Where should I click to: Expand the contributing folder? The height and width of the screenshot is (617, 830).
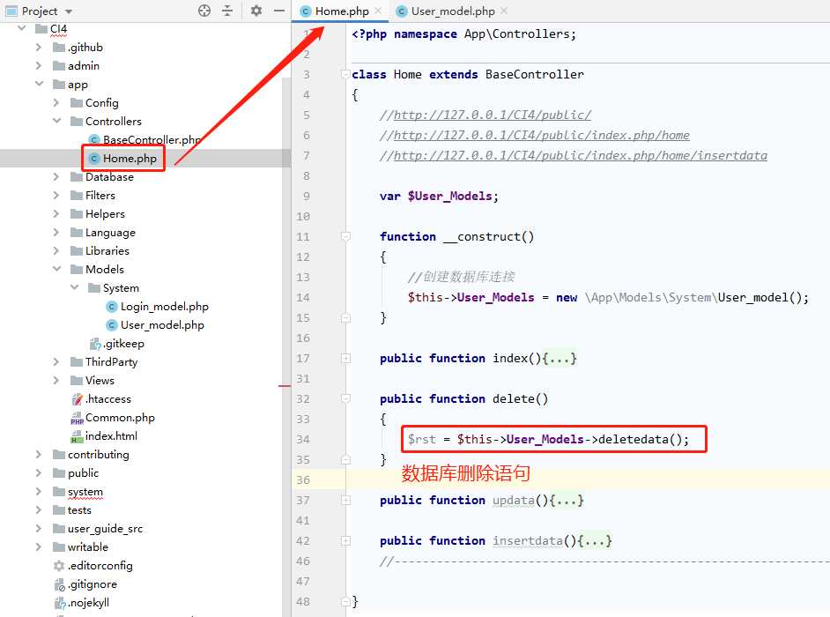pyautogui.click(x=39, y=455)
